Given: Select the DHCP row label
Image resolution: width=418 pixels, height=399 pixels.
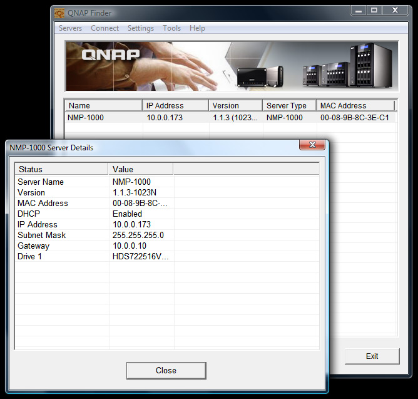Looking at the screenshot, I should tap(29, 214).
